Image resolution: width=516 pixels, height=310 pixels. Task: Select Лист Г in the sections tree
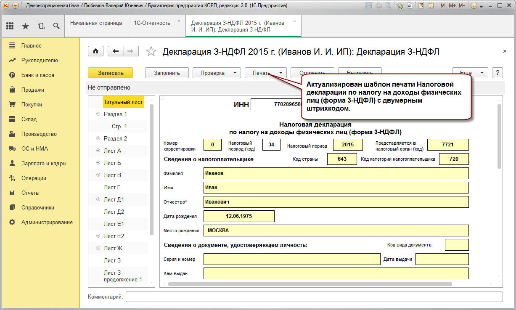[112, 187]
